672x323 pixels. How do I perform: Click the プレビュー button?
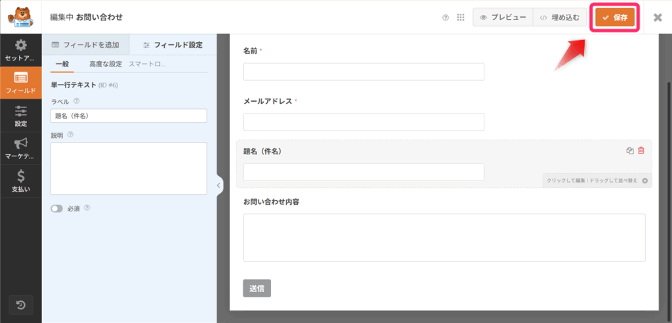[x=503, y=18]
